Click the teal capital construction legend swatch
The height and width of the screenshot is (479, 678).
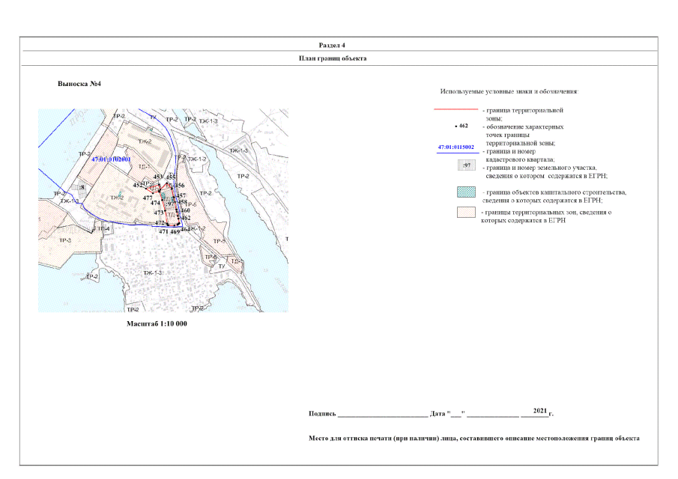(465, 192)
